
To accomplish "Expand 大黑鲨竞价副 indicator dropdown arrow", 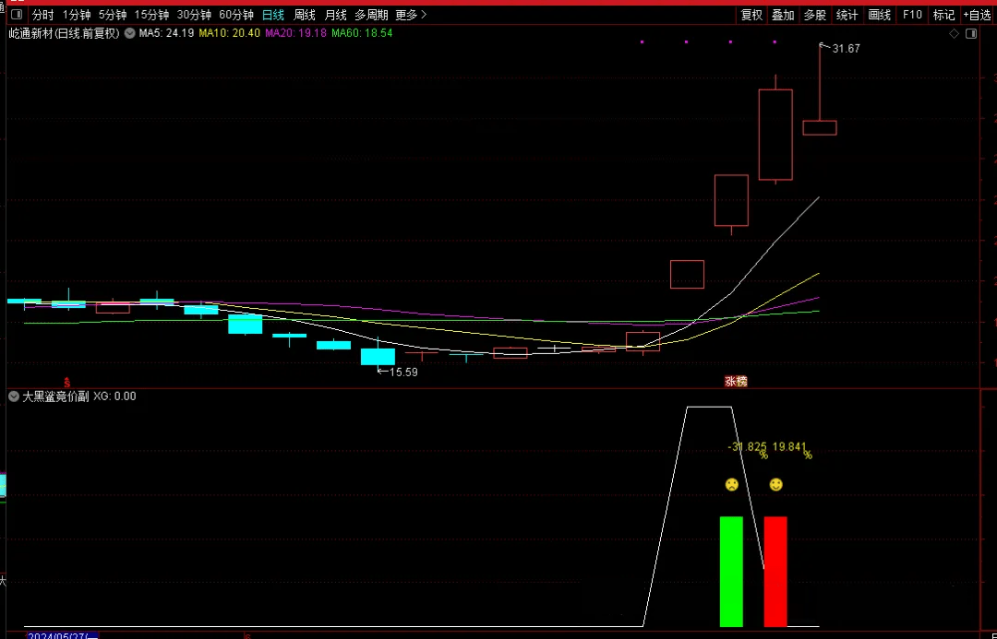I will click(14, 396).
